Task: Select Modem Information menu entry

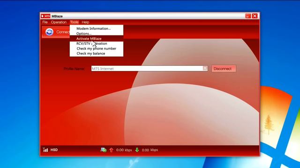Action: tap(97, 28)
